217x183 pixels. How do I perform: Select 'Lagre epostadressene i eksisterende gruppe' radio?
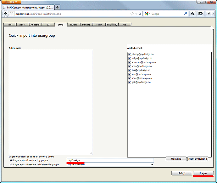(11, 165)
